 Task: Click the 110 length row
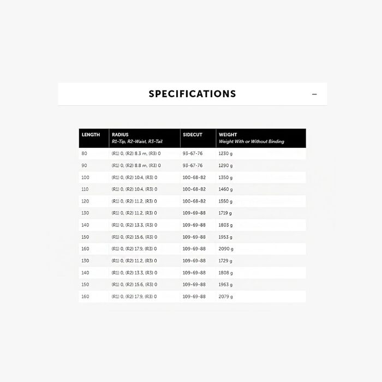193,189
